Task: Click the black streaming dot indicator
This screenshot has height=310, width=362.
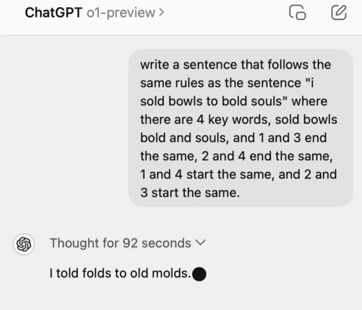Action: click(199, 274)
